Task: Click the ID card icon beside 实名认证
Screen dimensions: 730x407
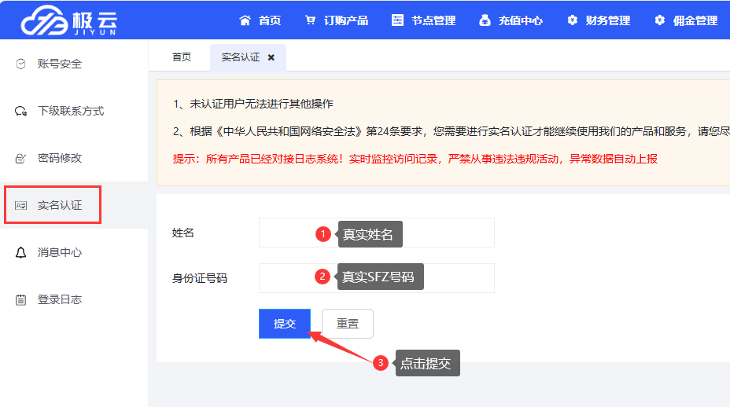Action: point(21,205)
